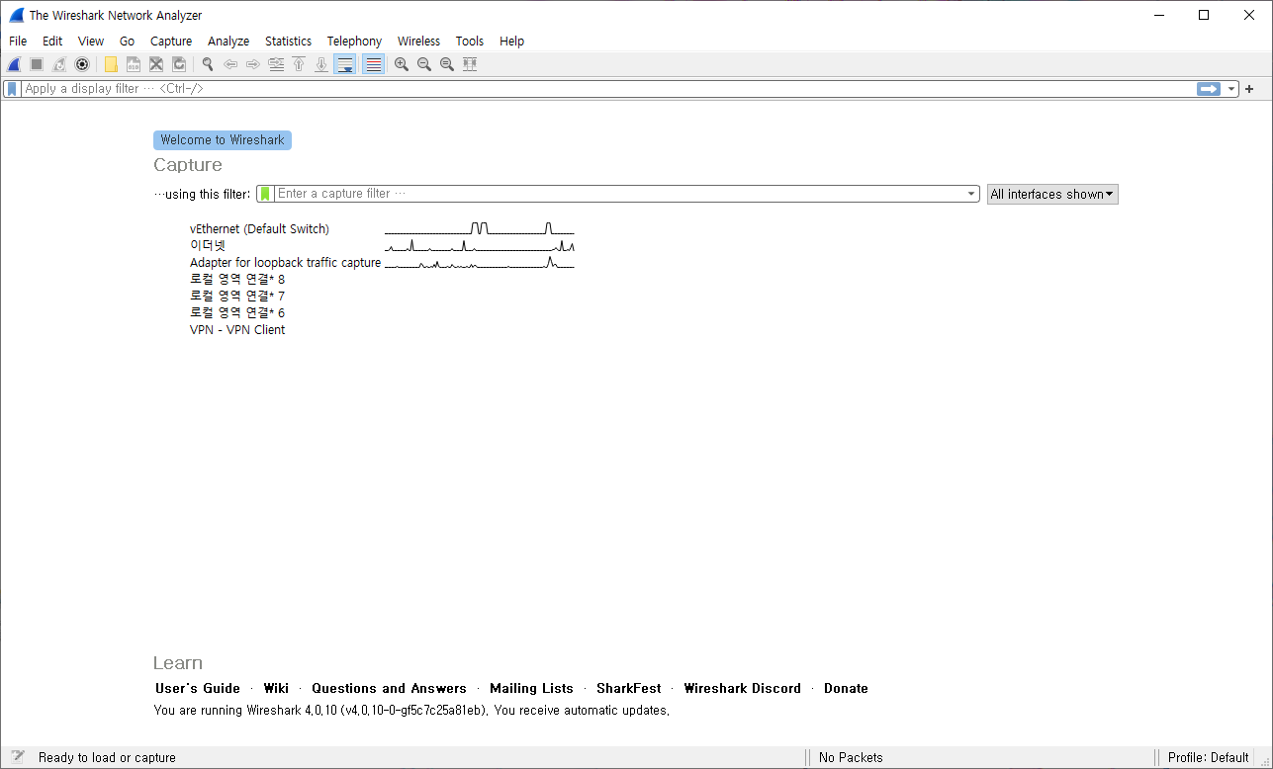Click Profile: Default in status bar
This screenshot has width=1273, height=769.
coord(1208,758)
